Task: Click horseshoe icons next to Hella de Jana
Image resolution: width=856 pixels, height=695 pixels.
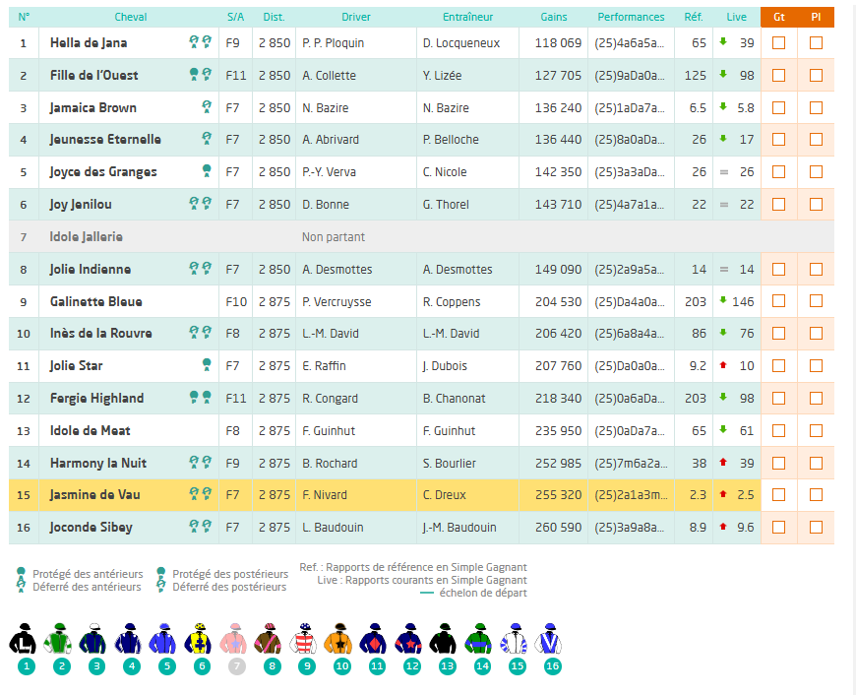Action: [x=201, y=43]
